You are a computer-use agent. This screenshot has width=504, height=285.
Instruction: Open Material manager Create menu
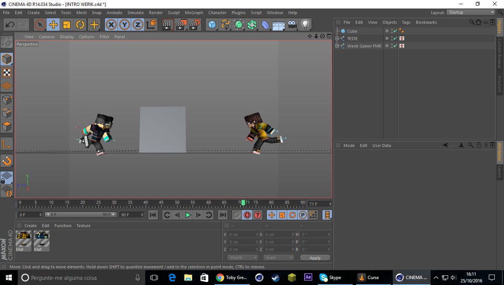tap(30, 226)
